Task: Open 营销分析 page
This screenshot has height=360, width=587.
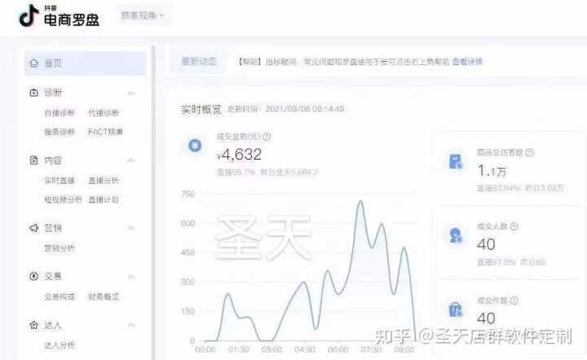Action: [x=60, y=248]
